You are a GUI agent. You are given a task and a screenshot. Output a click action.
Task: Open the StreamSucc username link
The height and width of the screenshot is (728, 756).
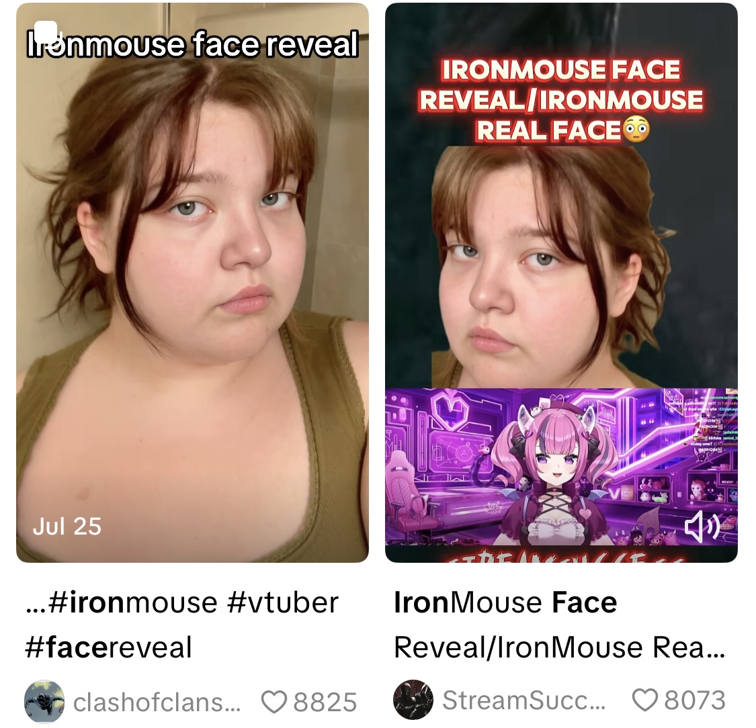tap(523, 700)
